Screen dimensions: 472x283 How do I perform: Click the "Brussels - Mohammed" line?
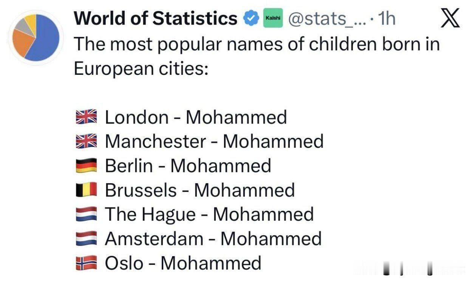tap(200, 190)
